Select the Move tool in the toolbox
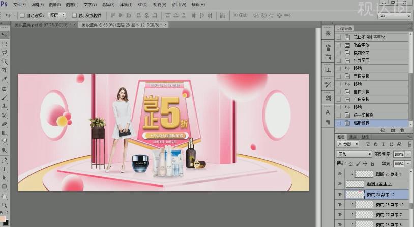Viewport: 414px width, 227px height. pos(5,35)
